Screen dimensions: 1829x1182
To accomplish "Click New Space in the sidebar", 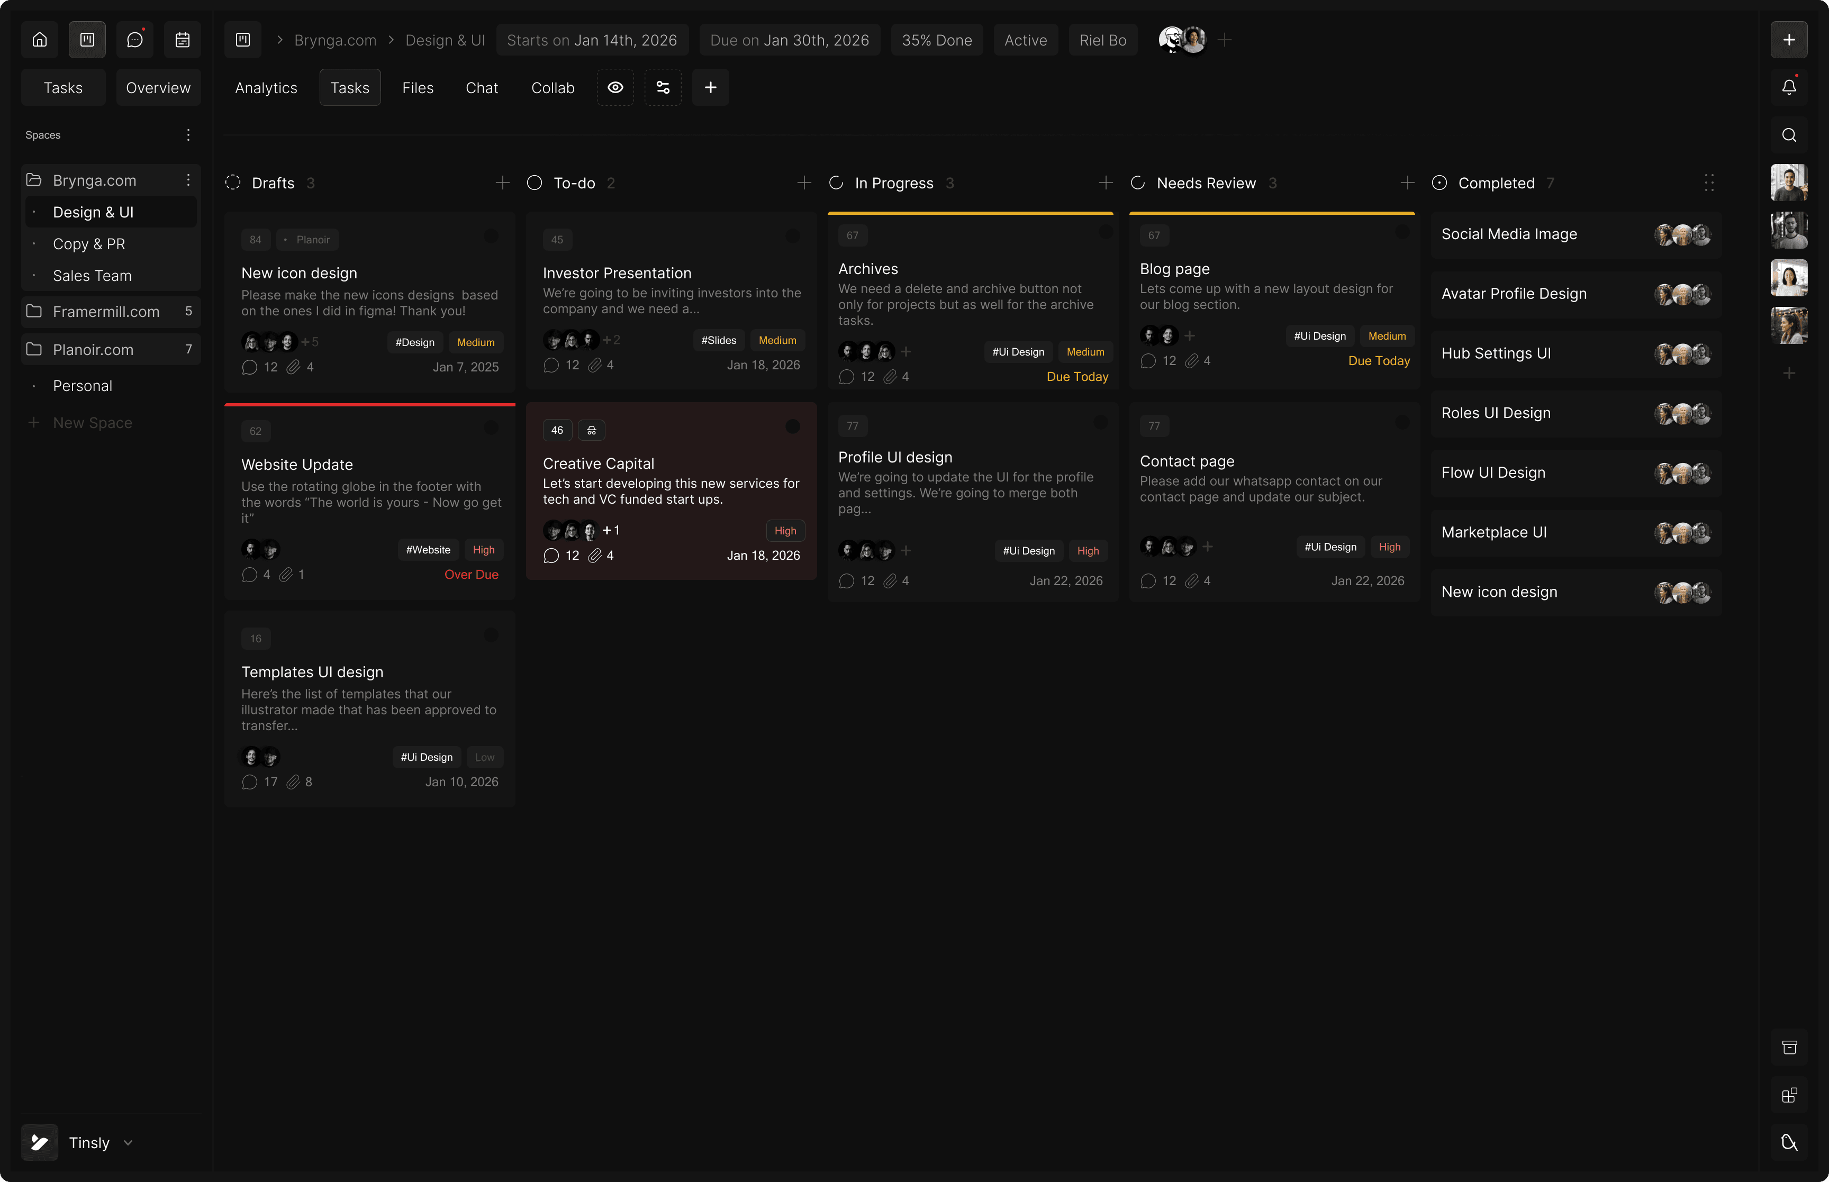I will click(92, 423).
